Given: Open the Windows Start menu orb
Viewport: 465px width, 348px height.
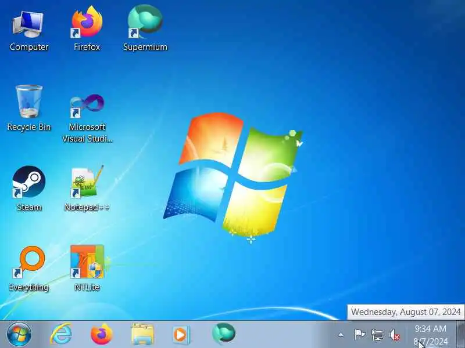Looking at the screenshot, I should tap(19, 335).
